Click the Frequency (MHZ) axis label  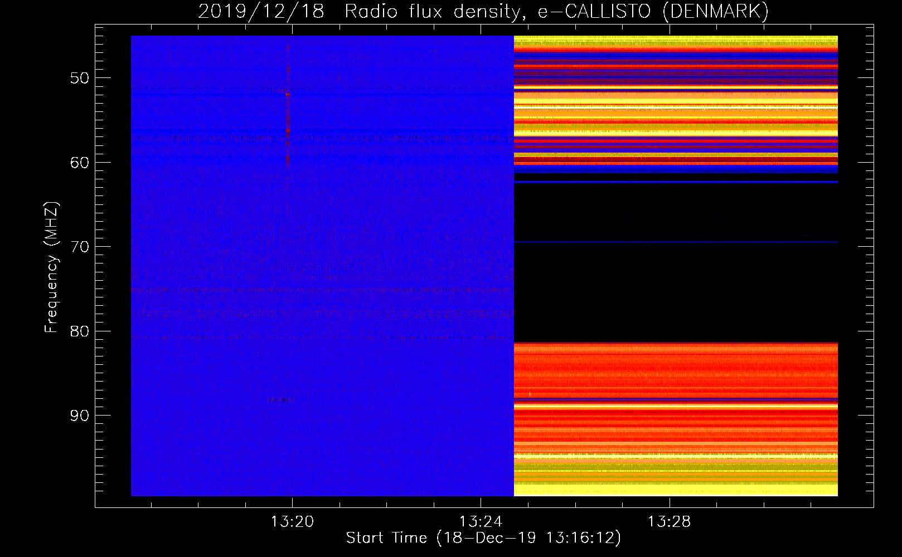(51, 267)
